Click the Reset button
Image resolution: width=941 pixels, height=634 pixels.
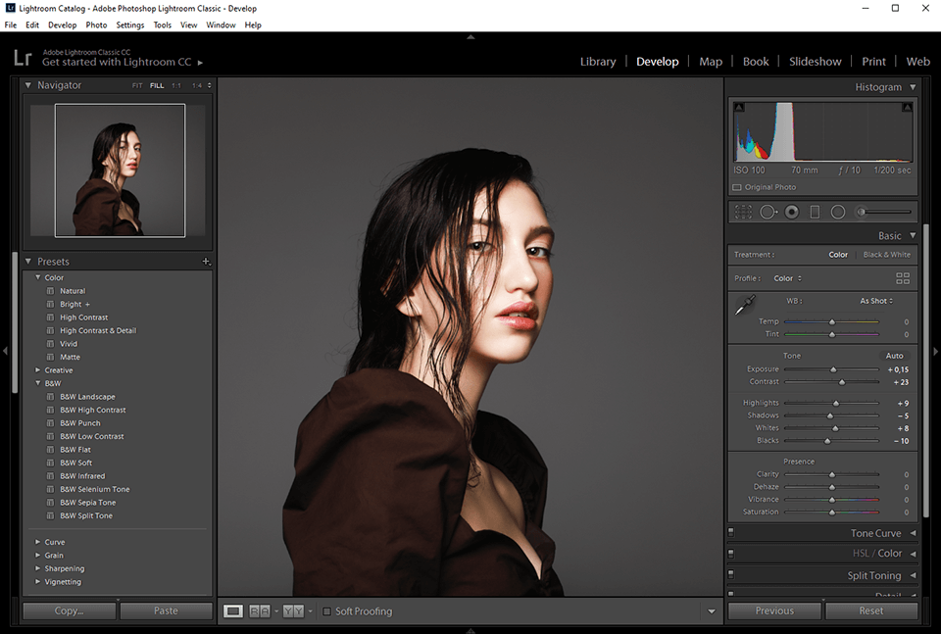pos(870,610)
